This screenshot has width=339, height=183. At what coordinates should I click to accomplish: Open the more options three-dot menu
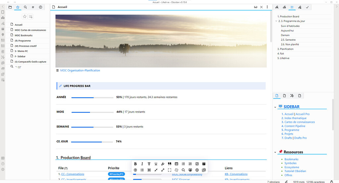point(267,7)
